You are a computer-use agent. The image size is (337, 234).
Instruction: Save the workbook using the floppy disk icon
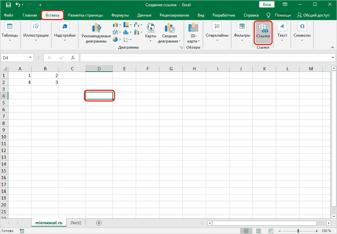tap(8, 5)
